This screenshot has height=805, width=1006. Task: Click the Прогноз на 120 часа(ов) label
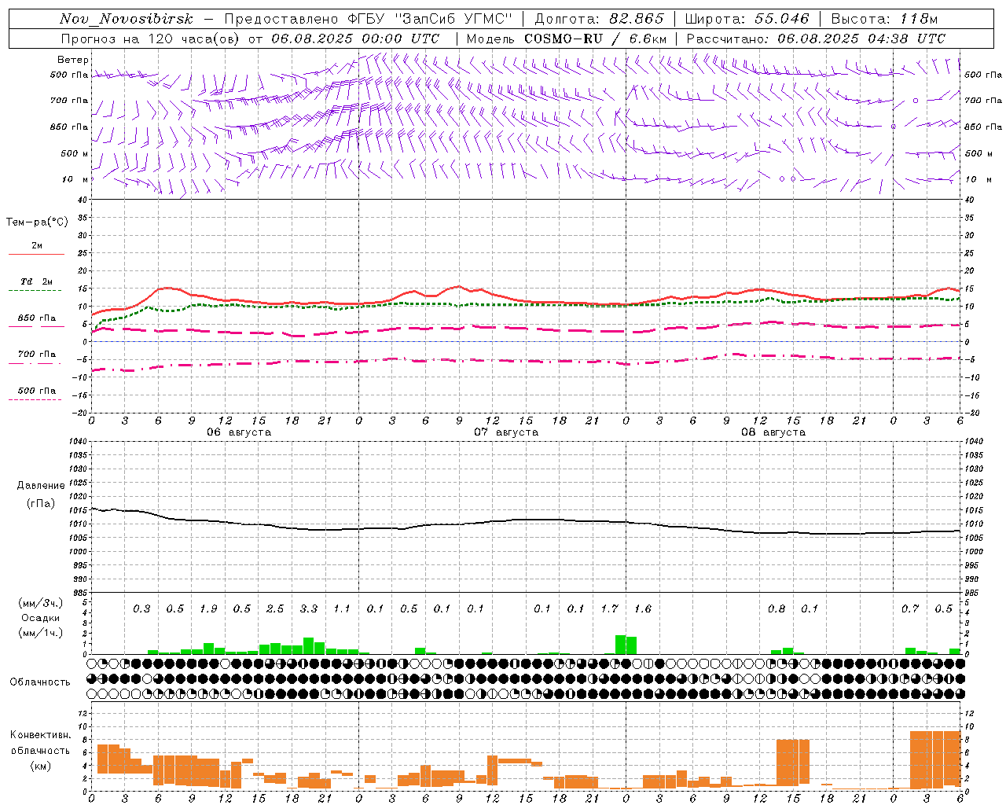151,39
